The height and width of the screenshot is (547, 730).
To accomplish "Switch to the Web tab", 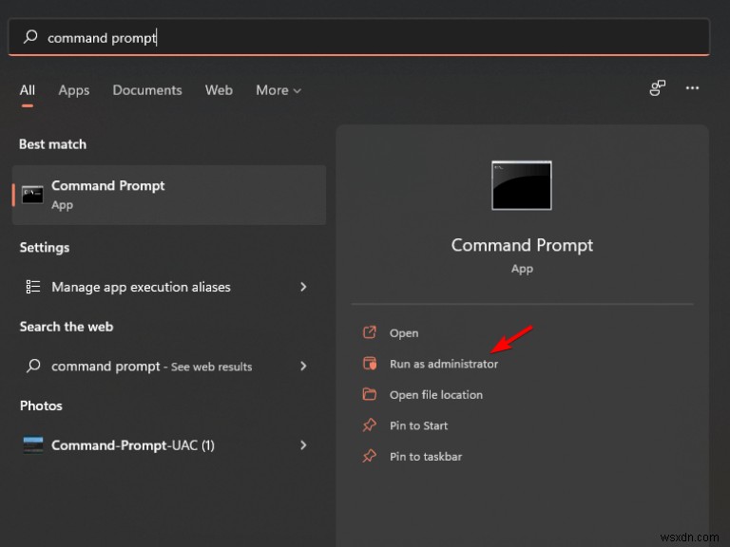I will coord(219,90).
